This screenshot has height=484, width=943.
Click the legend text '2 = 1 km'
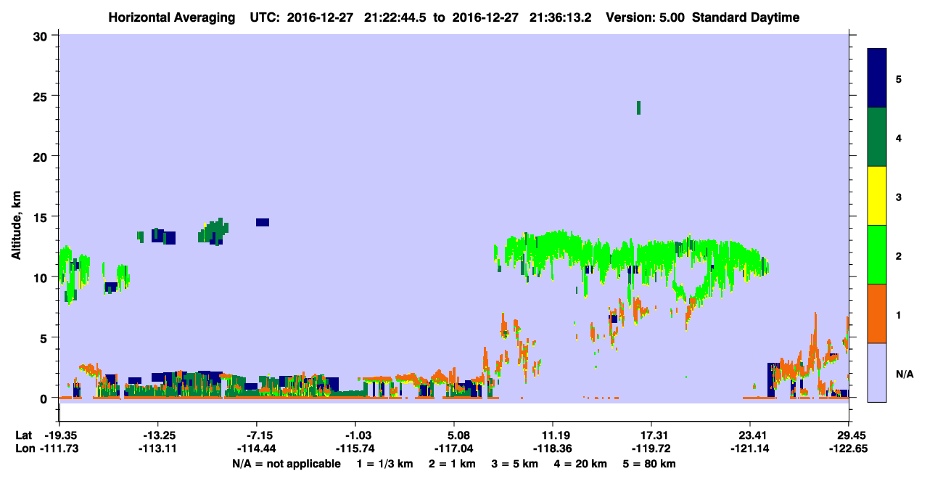(x=453, y=464)
